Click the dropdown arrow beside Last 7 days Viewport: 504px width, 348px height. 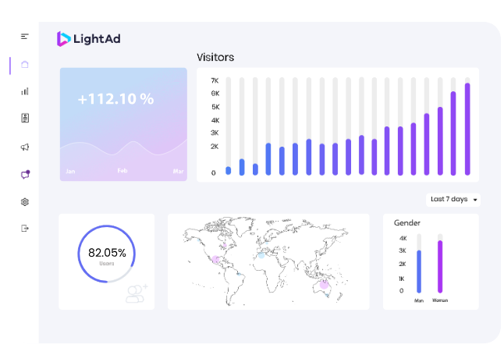[x=475, y=201]
